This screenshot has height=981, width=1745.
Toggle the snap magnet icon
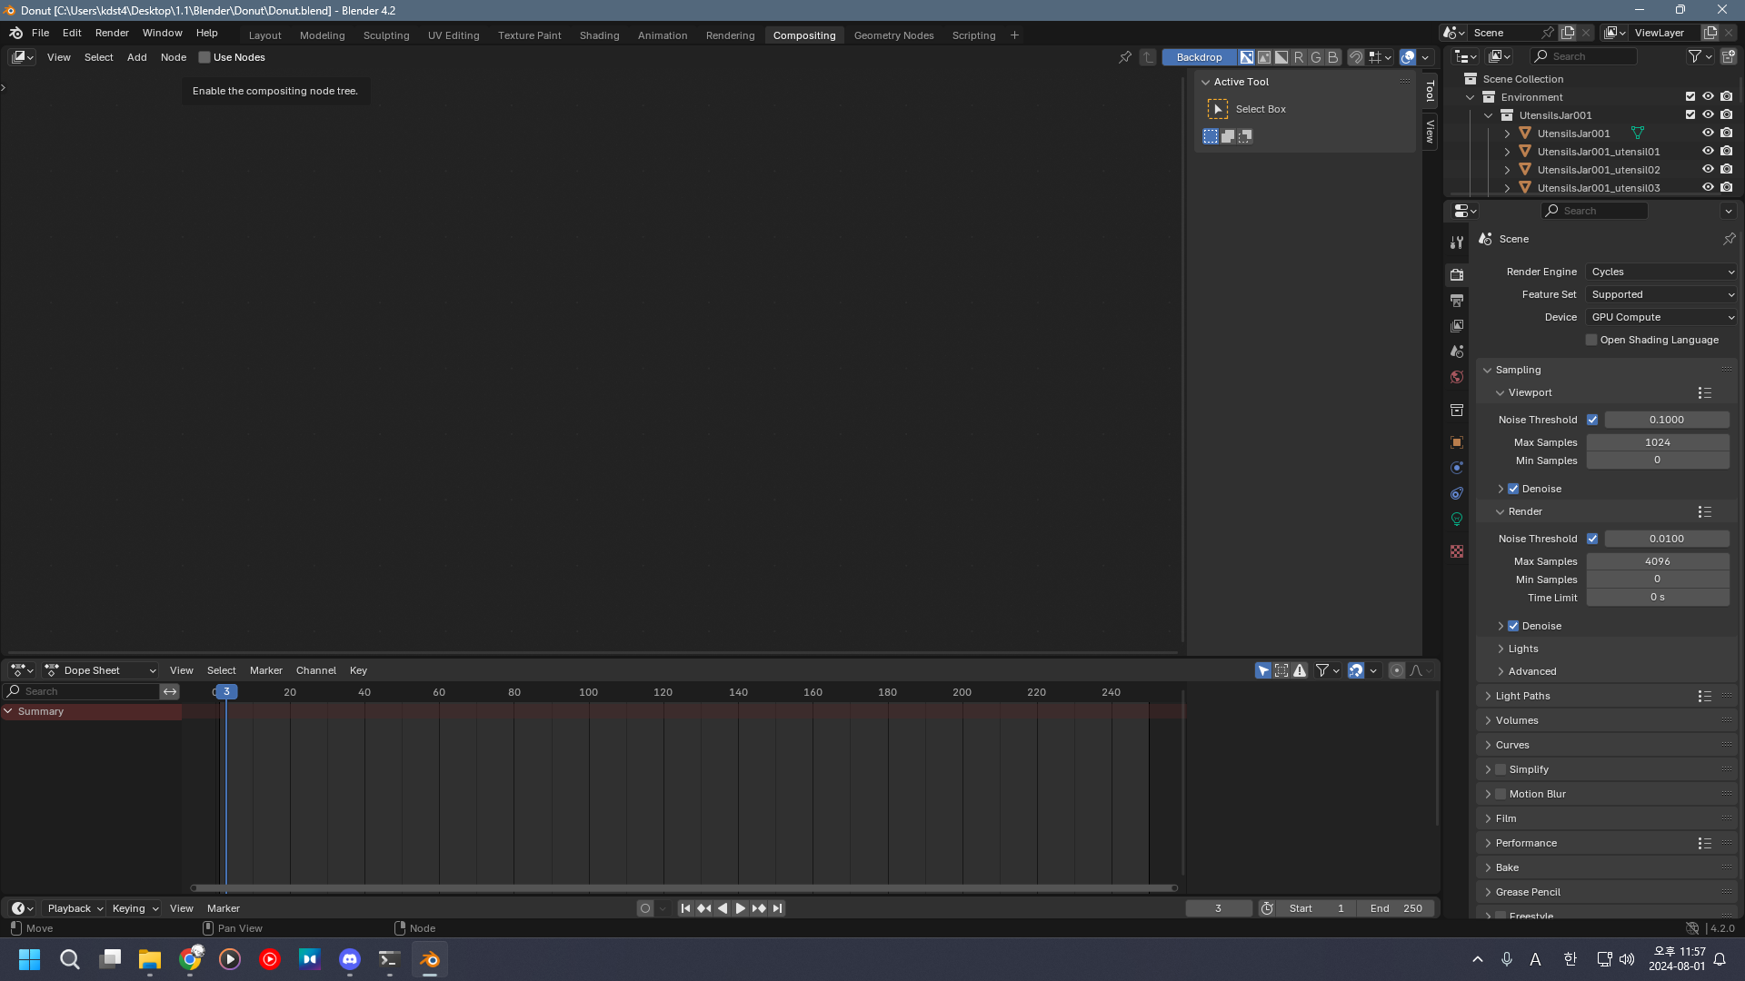tap(1356, 57)
